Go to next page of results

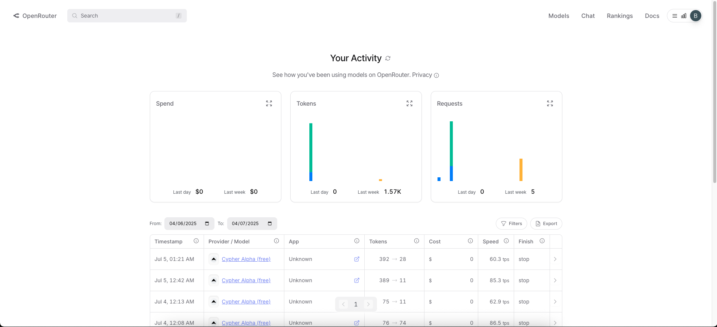pos(368,304)
